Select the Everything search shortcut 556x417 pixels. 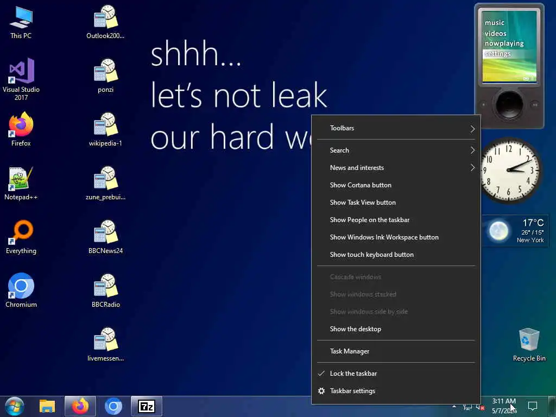click(x=21, y=237)
